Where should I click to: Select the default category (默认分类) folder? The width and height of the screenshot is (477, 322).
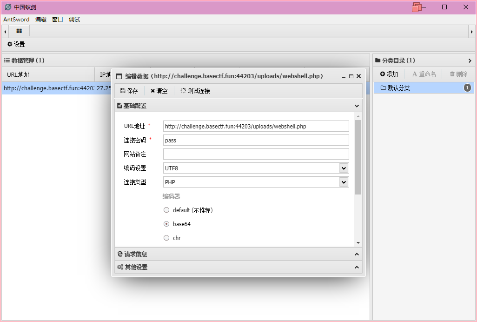tap(398, 88)
